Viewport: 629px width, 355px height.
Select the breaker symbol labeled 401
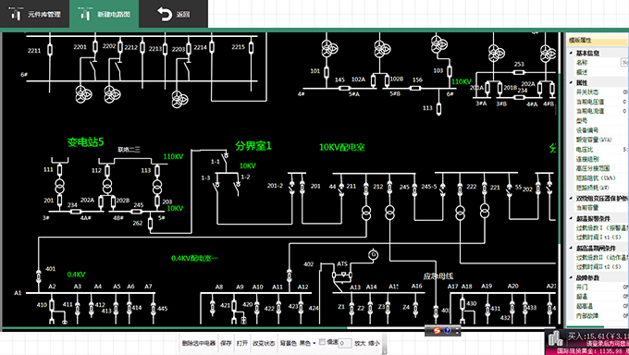tap(39, 276)
